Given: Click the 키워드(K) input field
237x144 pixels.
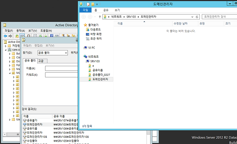Looking at the screenshot, I should [62, 75].
